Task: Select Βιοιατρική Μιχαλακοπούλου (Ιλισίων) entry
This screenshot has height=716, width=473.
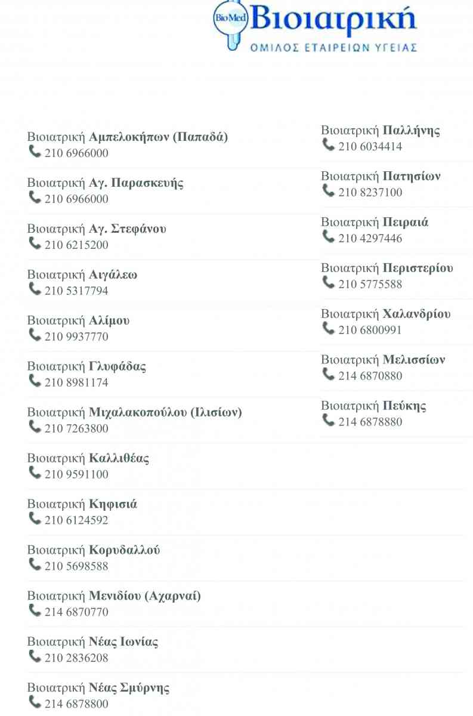Action: tap(135, 413)
